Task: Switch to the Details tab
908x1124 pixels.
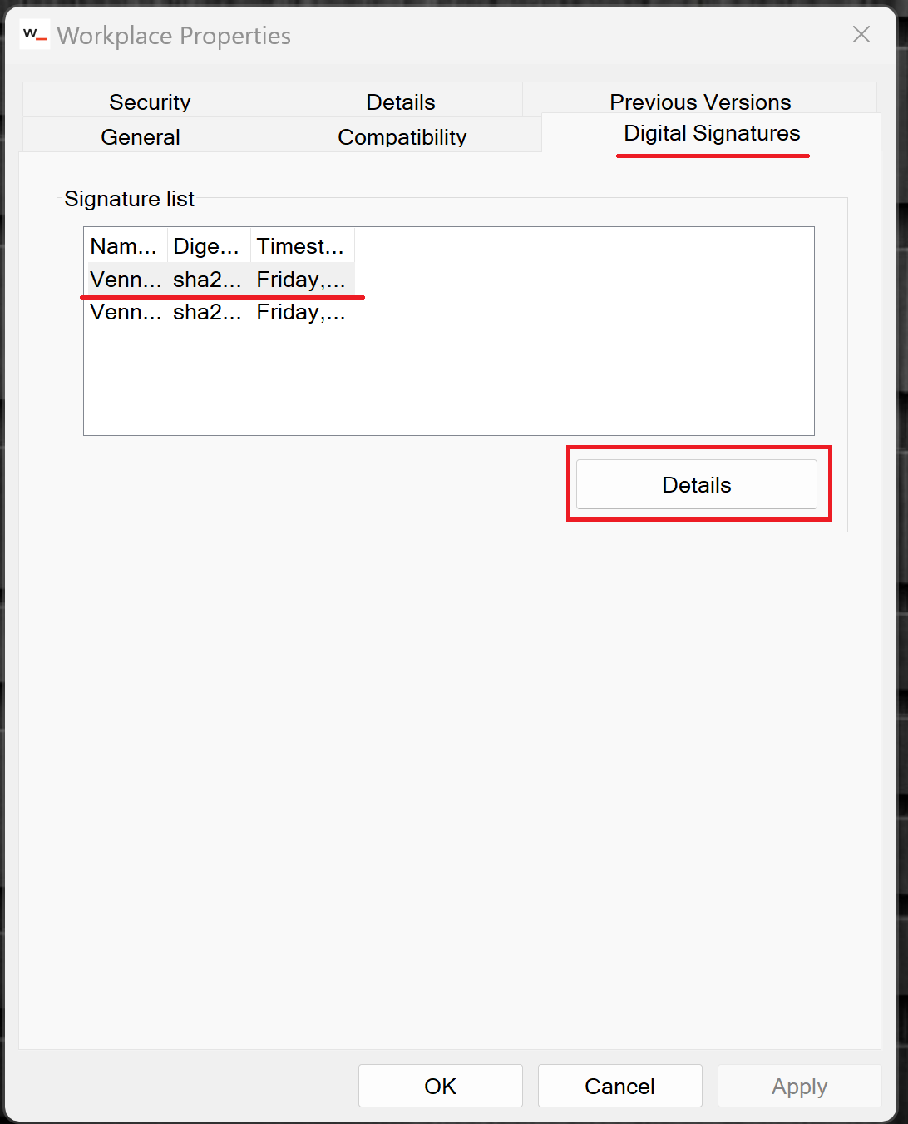Action: 400,102
